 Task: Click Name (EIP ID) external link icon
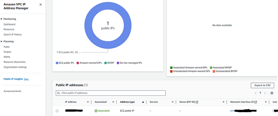tap(197, 102)
